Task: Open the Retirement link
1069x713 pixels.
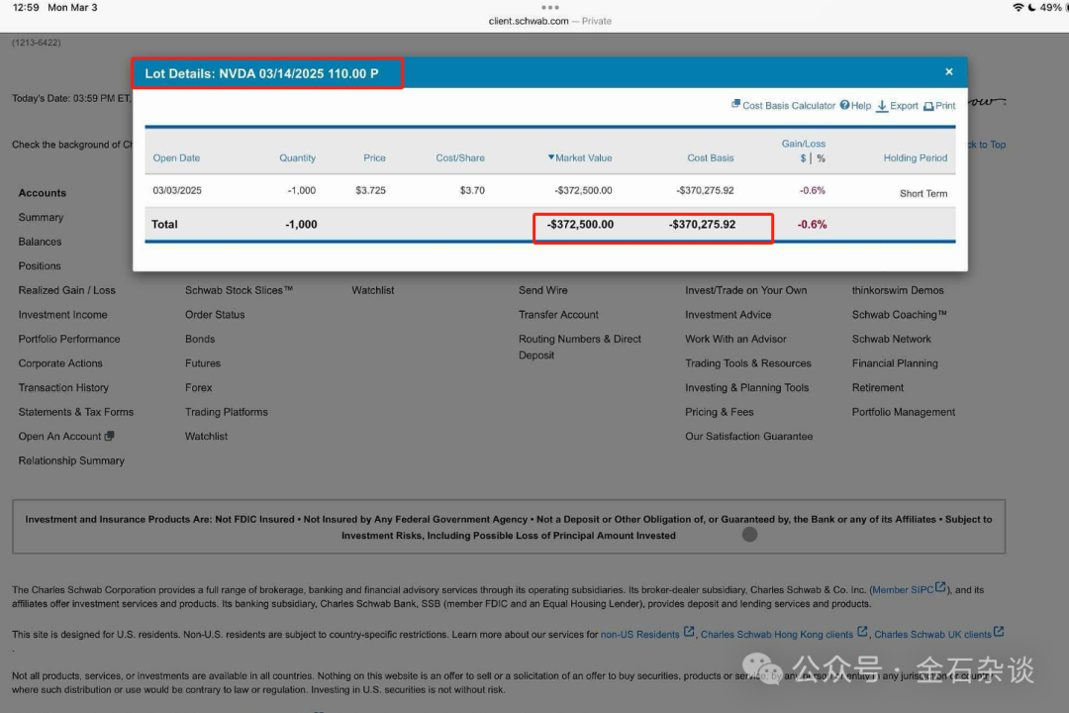Action: point(877,387)
